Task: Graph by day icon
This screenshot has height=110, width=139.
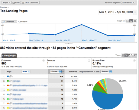Action: click(128, 21)
